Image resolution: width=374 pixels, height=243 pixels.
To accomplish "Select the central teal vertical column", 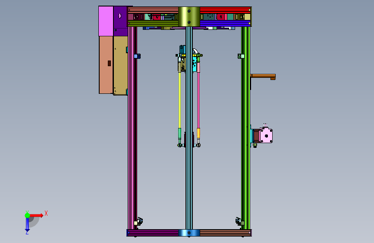I will (x=189, y=128).
